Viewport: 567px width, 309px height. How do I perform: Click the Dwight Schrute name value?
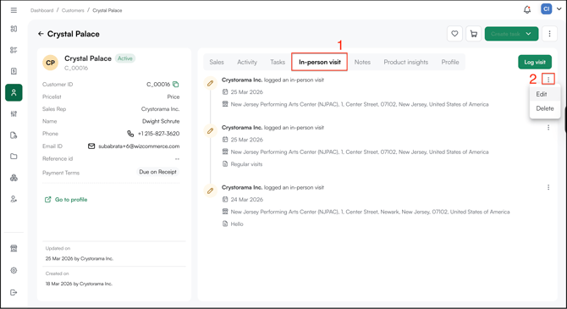161,121
